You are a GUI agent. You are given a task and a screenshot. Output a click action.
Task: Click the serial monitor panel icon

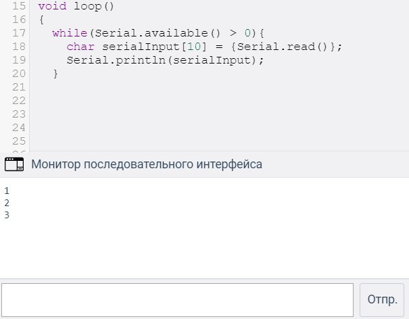coord(14,164)
